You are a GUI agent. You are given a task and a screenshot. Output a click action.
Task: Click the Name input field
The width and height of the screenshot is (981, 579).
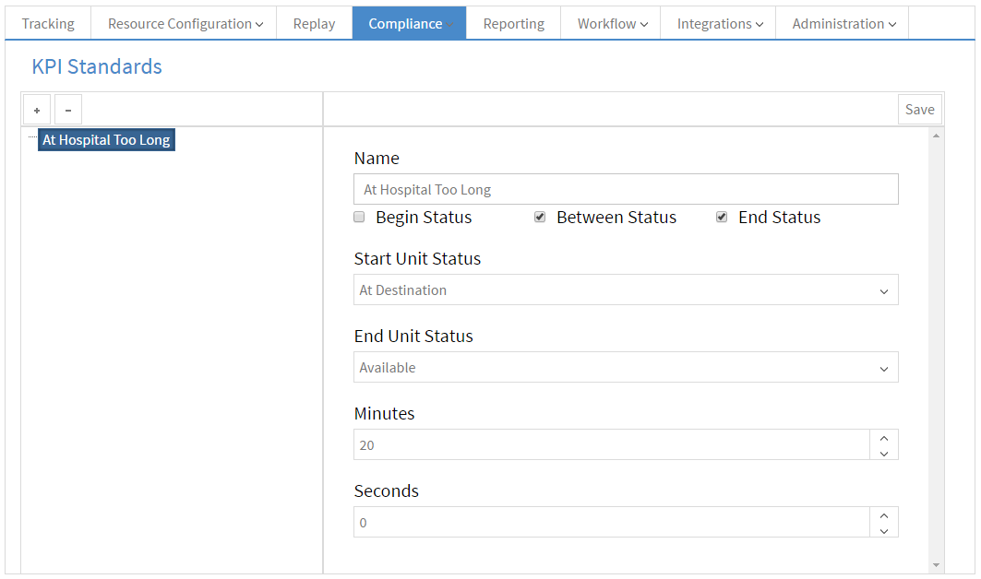[x=626, y=188]
